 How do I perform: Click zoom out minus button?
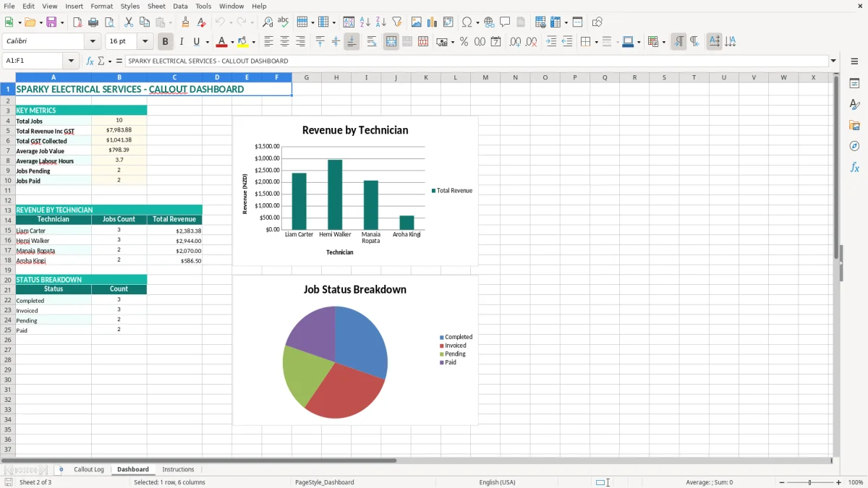click(x=782, y=482)
